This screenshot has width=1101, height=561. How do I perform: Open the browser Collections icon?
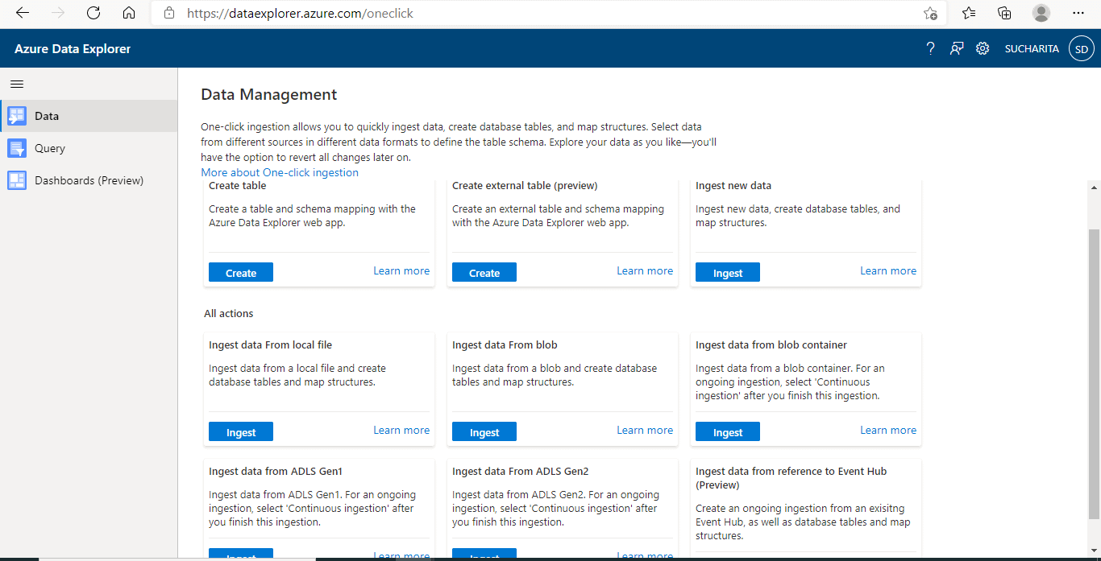(1004, 13)
